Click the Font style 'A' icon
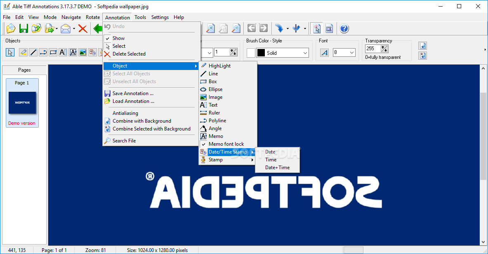Image resolution: width=488 pixels, height=254 pixels. click(x=325, y=53)
